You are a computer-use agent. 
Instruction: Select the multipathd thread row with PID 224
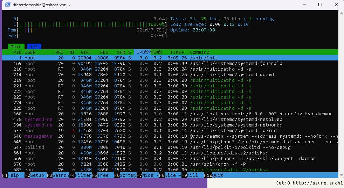click(x=170, y=103)
